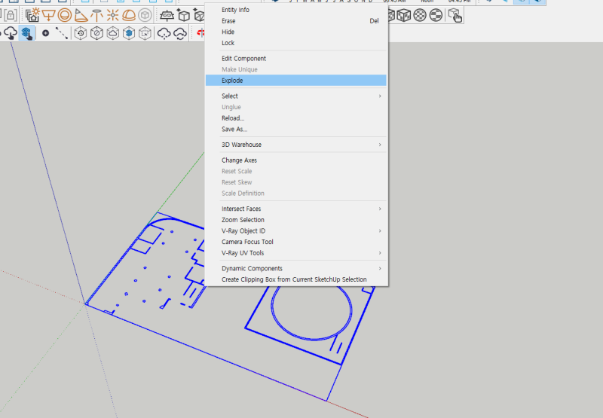Select the V-Ray Rectangle Light tool
The image size is (603, 418).
tap(48, 15)
